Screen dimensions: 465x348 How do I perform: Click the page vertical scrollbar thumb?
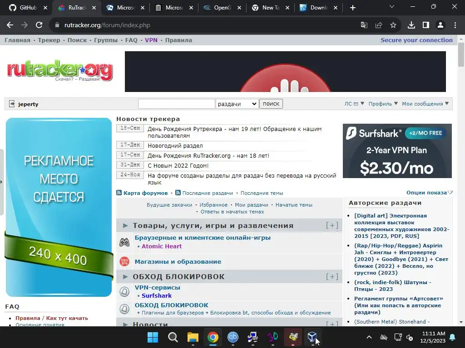pos(461,55)
